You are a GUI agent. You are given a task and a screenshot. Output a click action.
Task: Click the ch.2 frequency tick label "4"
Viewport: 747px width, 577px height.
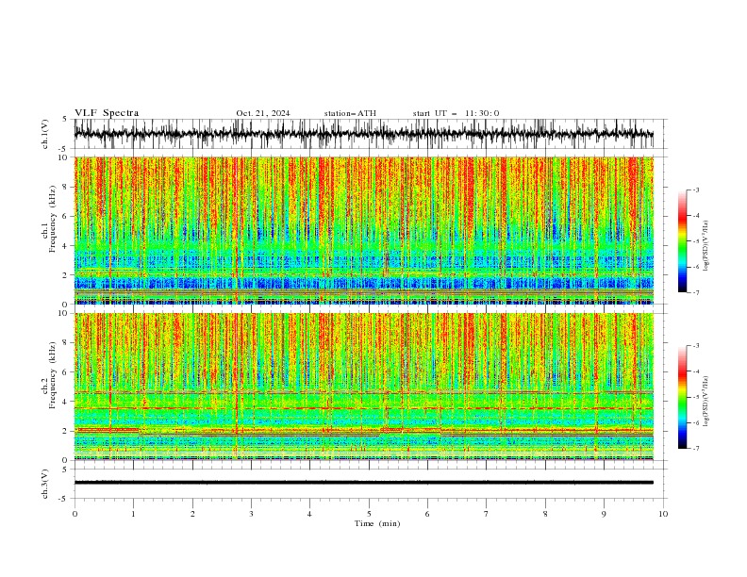click(x=66, y=402)
